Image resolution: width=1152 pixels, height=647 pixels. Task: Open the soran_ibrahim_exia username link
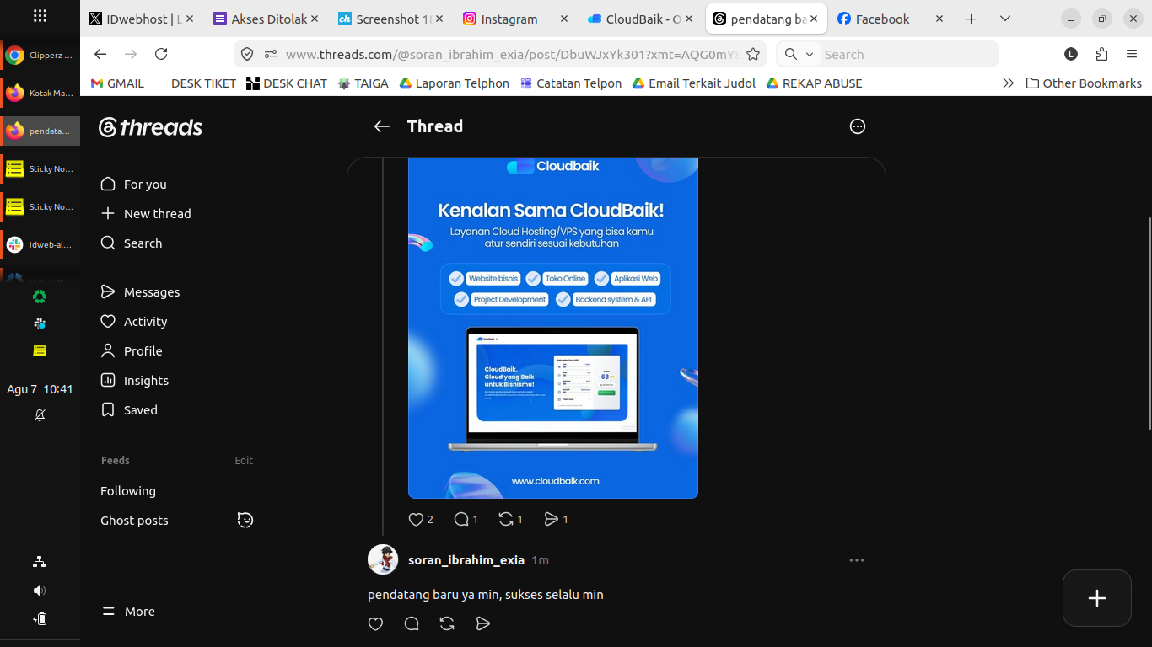pos(466,560)
